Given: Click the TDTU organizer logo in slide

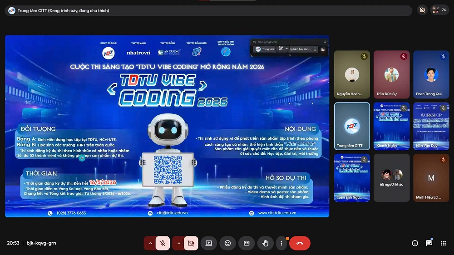Looking at the screenshot, I should [x=109, y=53].
